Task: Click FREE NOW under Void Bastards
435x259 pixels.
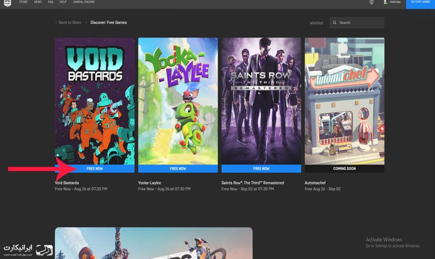Action: pos(95,168)
